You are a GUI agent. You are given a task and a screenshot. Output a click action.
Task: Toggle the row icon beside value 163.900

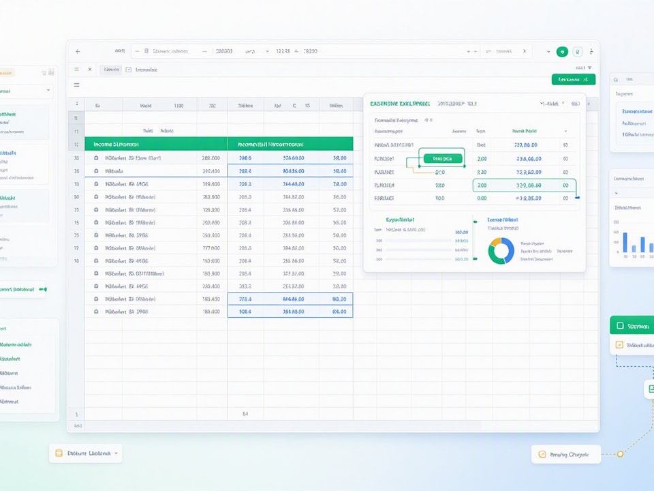point(96,273)
